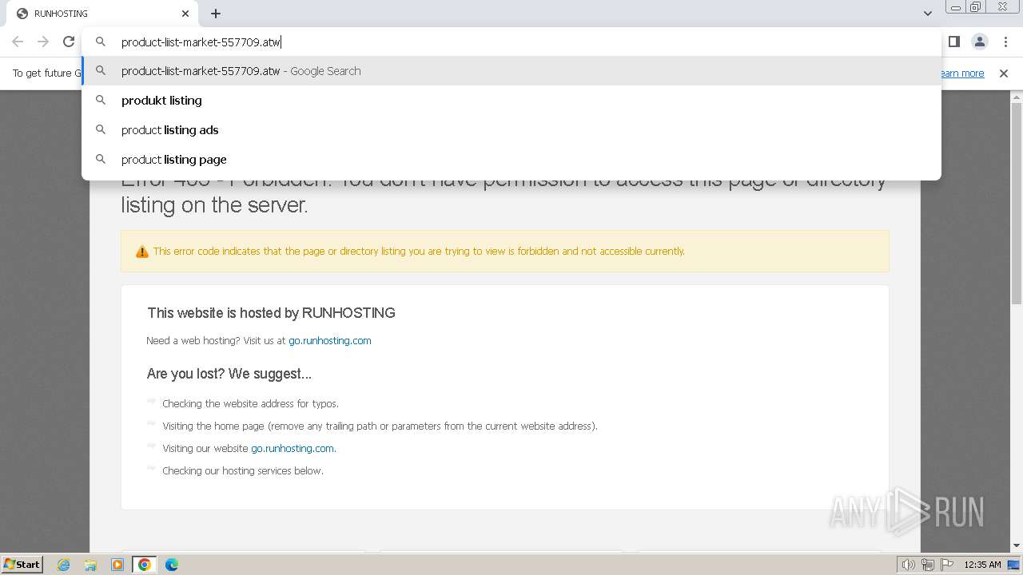This screenshot has height=575, width=1023.
Task: Click "Are you lost? We suggest..." heading
Action: click(x=229, y=374)
